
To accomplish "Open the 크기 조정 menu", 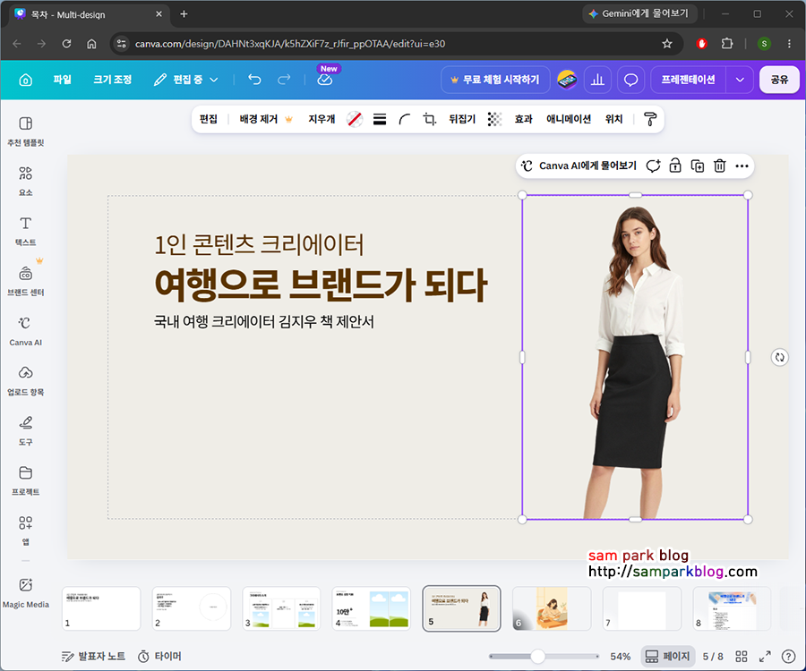I will pos(113,80).
